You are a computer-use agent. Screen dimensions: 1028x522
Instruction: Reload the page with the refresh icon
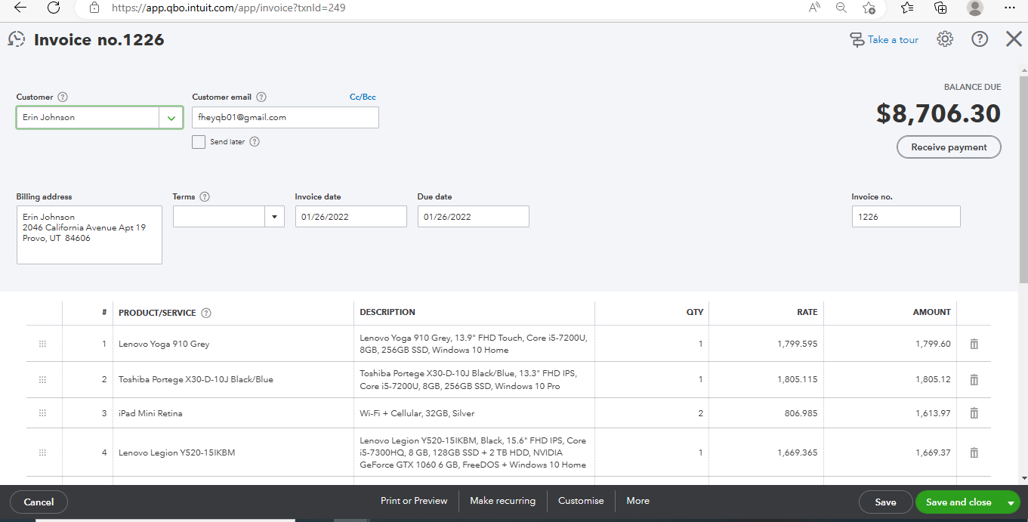[x=54, y=8]
